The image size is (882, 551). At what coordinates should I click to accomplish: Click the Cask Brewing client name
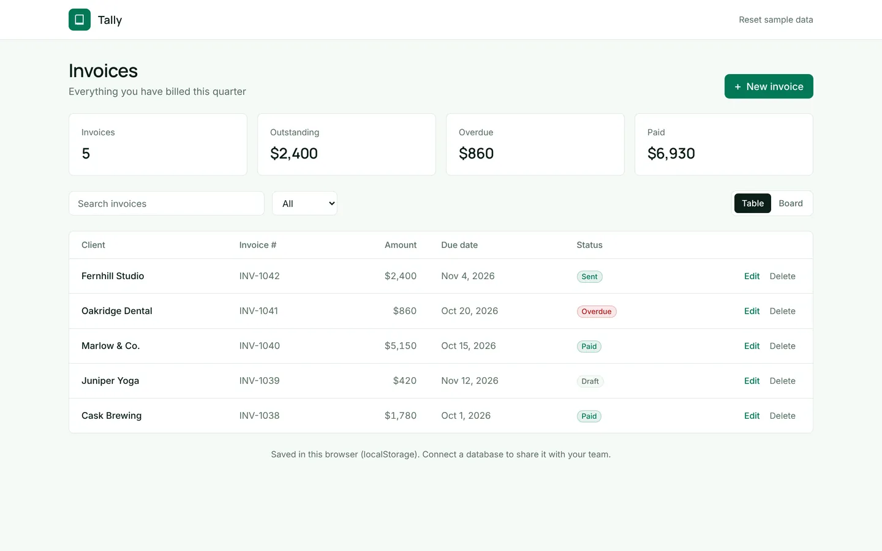(111, 416)
